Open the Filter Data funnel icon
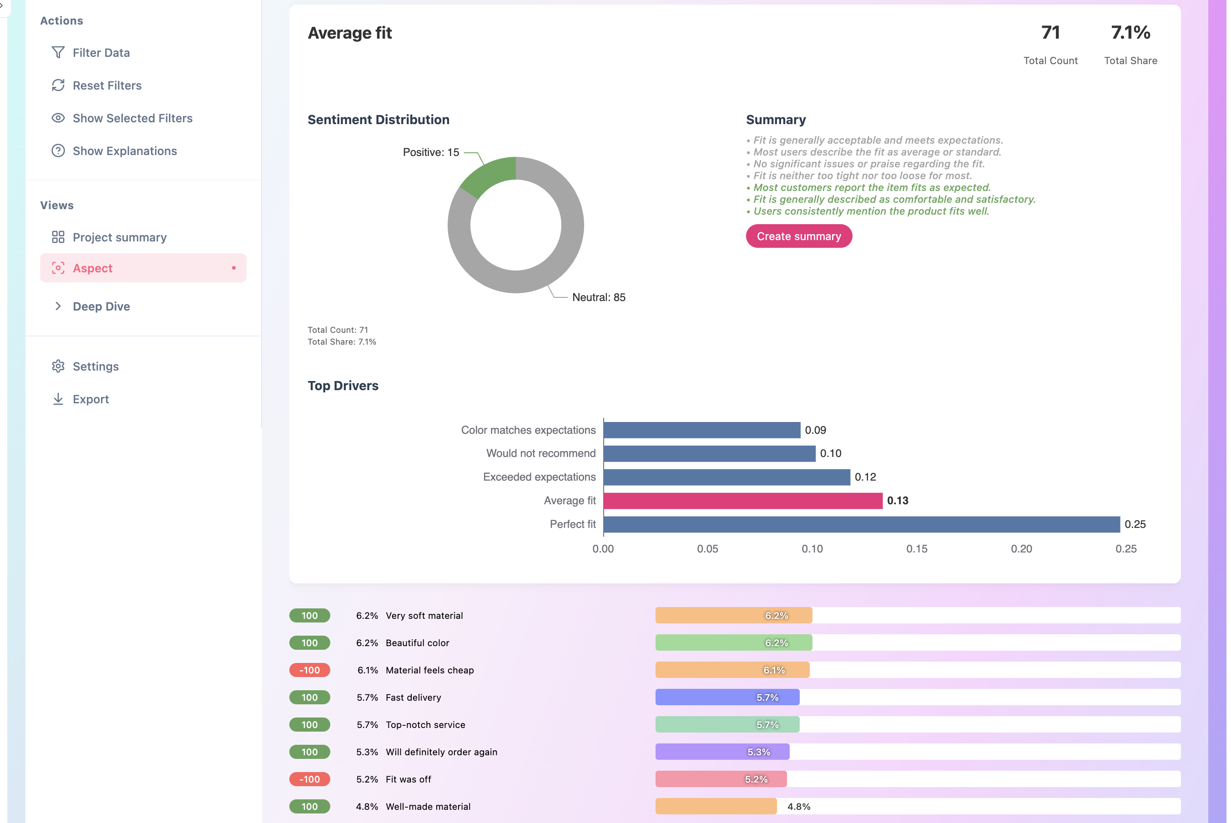The width and height of the screenshot is (1231, 823). click(58, 52)
